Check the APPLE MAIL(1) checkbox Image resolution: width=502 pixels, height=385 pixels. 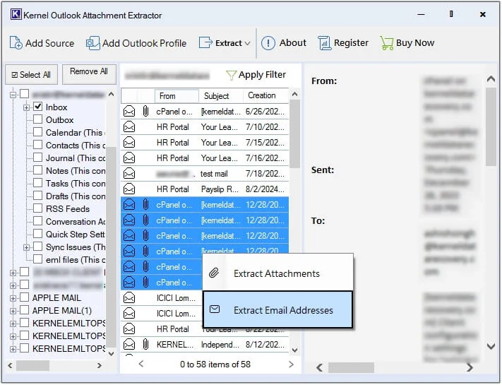coord(25,310)
